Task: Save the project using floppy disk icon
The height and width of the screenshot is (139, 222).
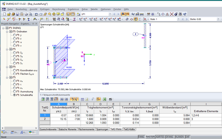Action: tap(18, 14)
